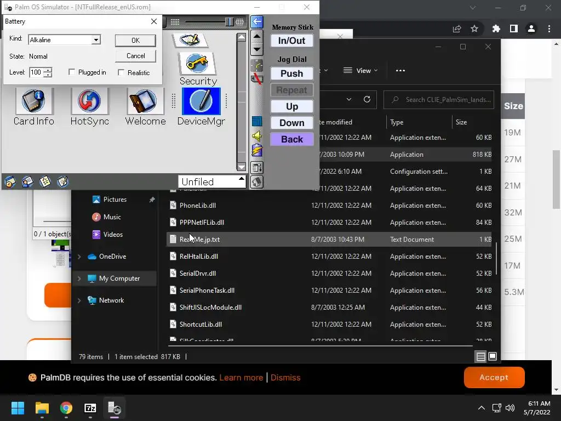This screenshot has height=421, width=561.
Task: Switch to large-icon grid view in launcher
Action: pyautogui.click(x=240, y=22)
